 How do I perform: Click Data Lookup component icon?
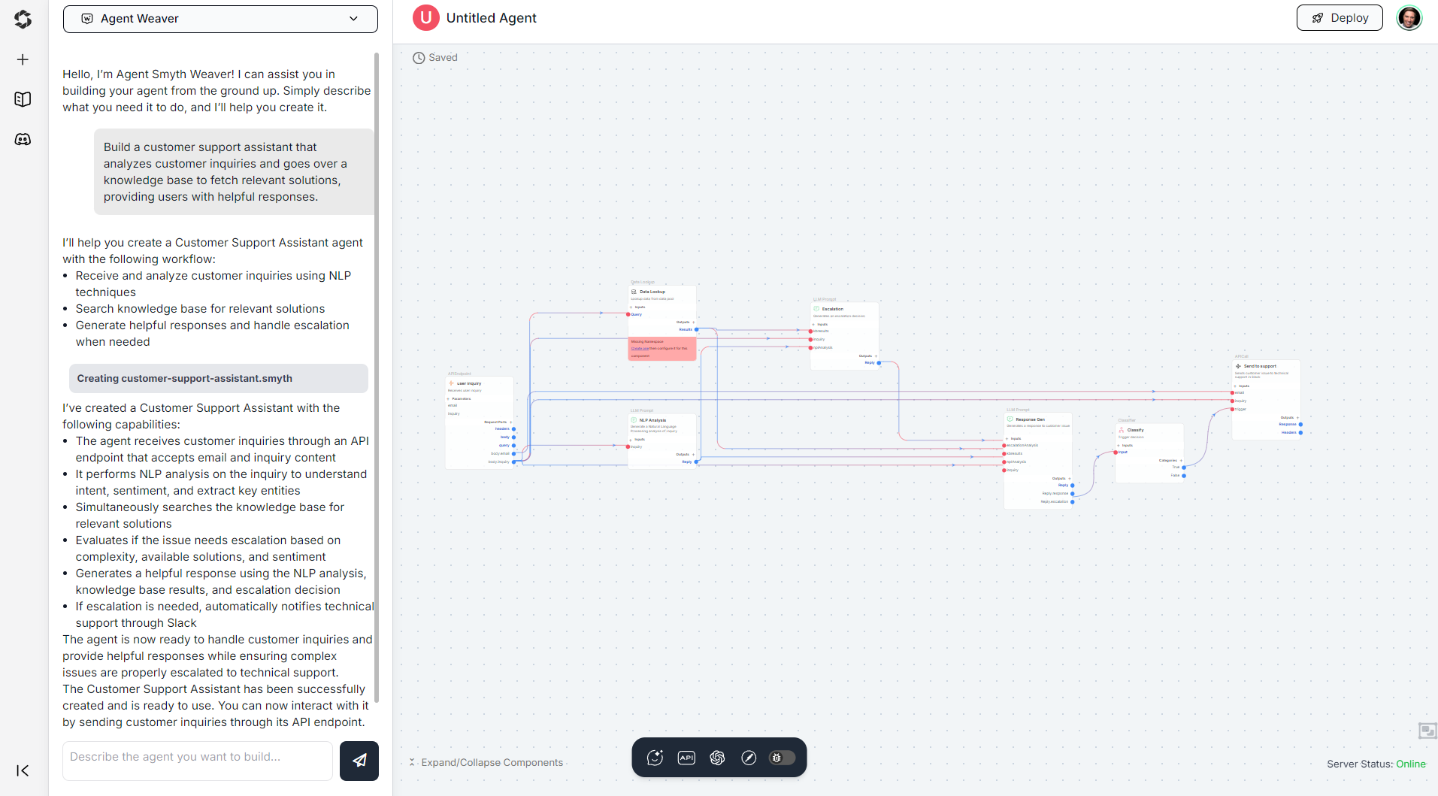pyautogui.click(x=634, y=292)
